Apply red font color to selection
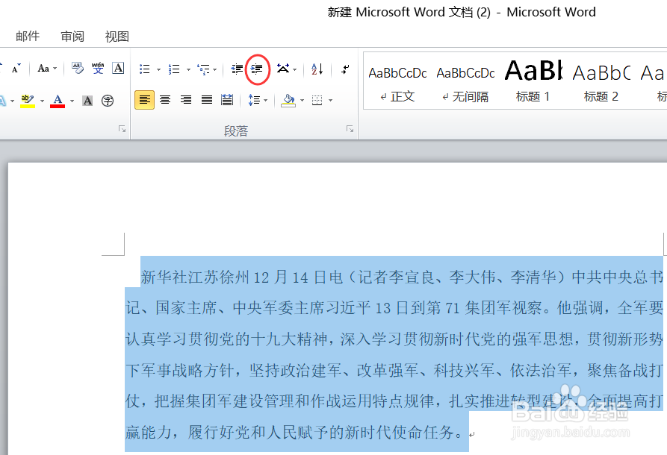The height and width of the screenshot is (455, 667). tap(58, 100)
